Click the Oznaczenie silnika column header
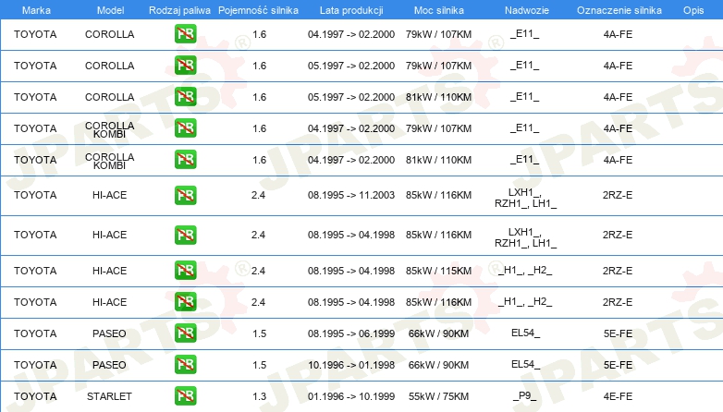 point(619,10)
